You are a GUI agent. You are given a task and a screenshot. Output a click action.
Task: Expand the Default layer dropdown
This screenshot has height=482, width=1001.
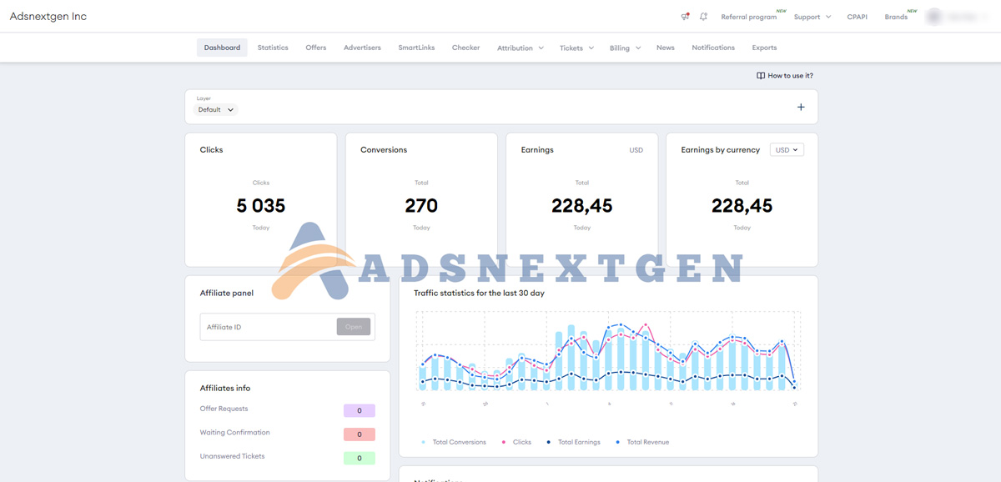pos(216,110)
